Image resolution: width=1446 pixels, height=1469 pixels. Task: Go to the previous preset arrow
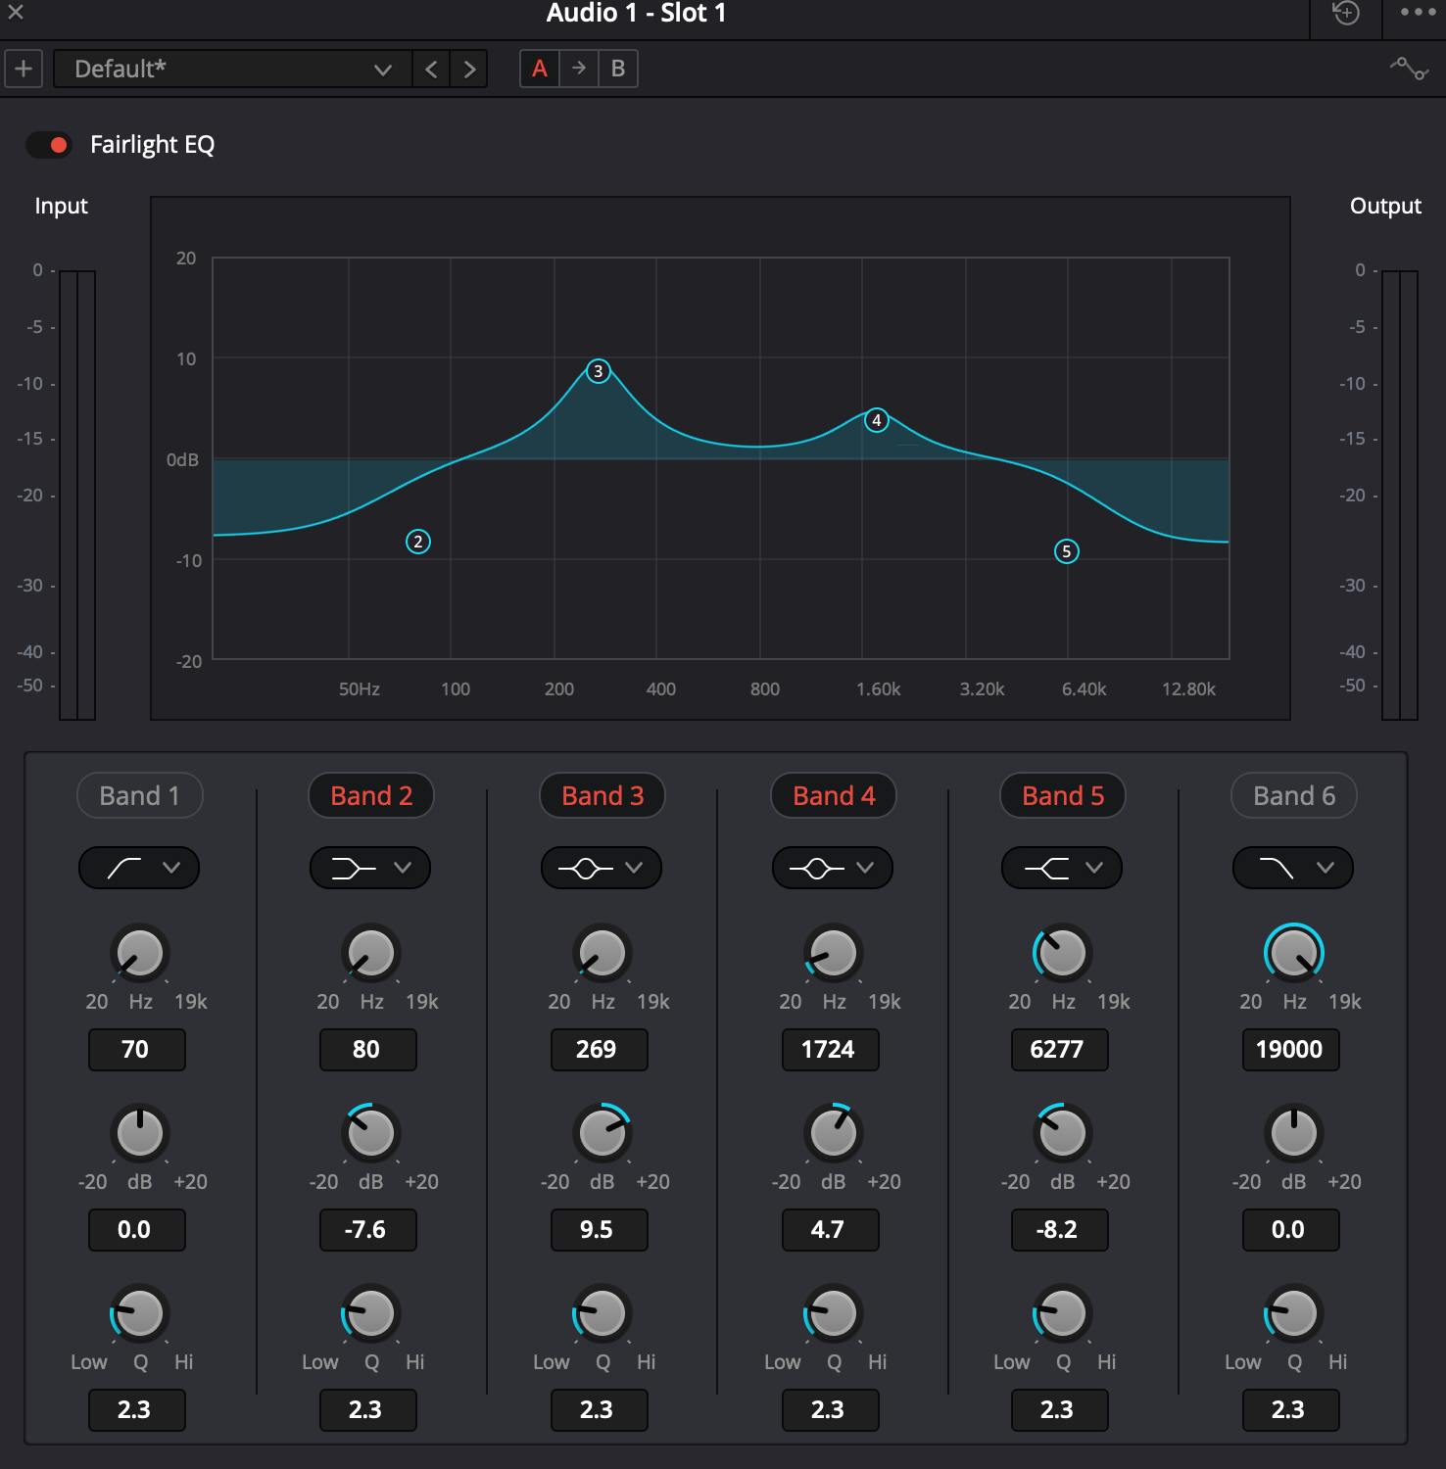(x=431, y=69)
